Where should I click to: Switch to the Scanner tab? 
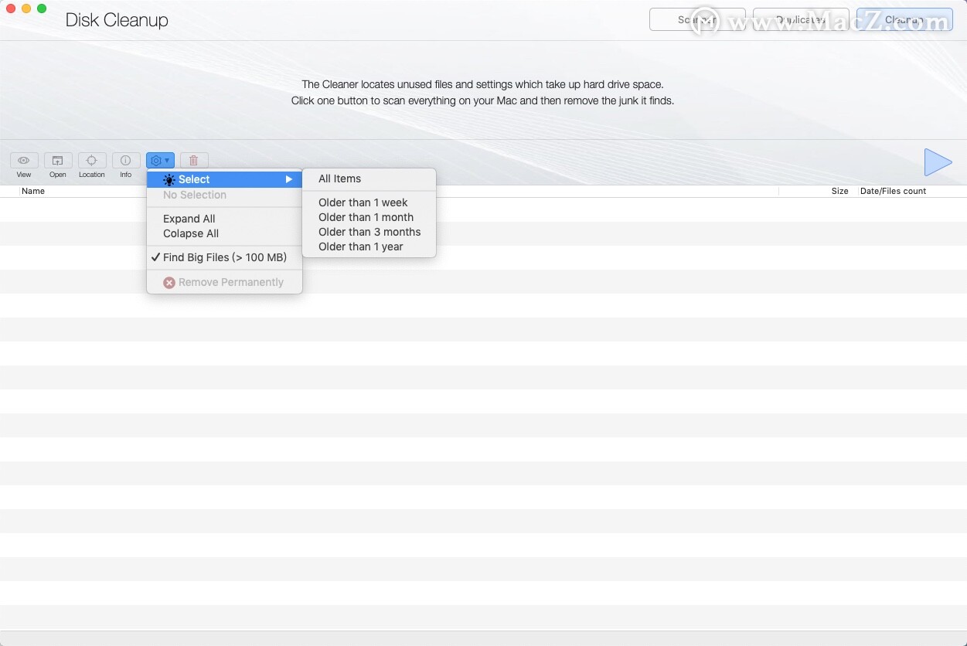[697, 19]
